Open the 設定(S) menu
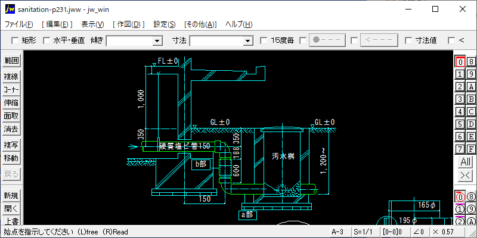 pos(165,24)
